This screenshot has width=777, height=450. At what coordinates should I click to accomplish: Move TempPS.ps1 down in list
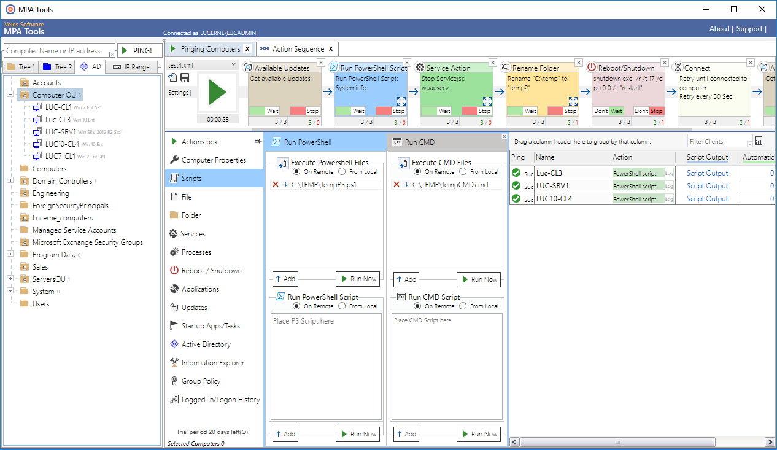[x=285, y=184]
